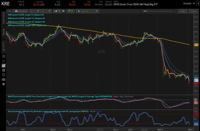Select EMA length=13 study label
The height and width of the screenshot is (131, 200).
click(26, 18)
